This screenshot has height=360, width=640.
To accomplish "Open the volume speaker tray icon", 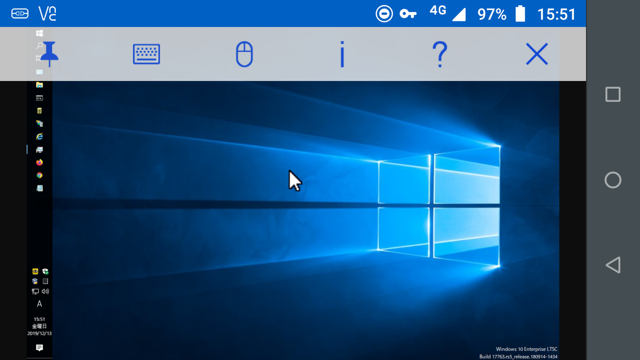I will [45, 291].
